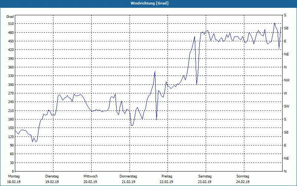Click the 'N' compass label at the 0 baseline
The width and height of the screenshot is (297, 186).
tap(285, 171)
